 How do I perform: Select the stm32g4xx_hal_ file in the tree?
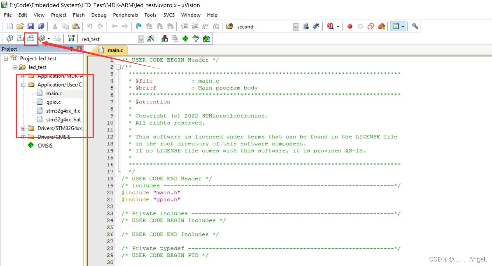[x=64, y=119]
